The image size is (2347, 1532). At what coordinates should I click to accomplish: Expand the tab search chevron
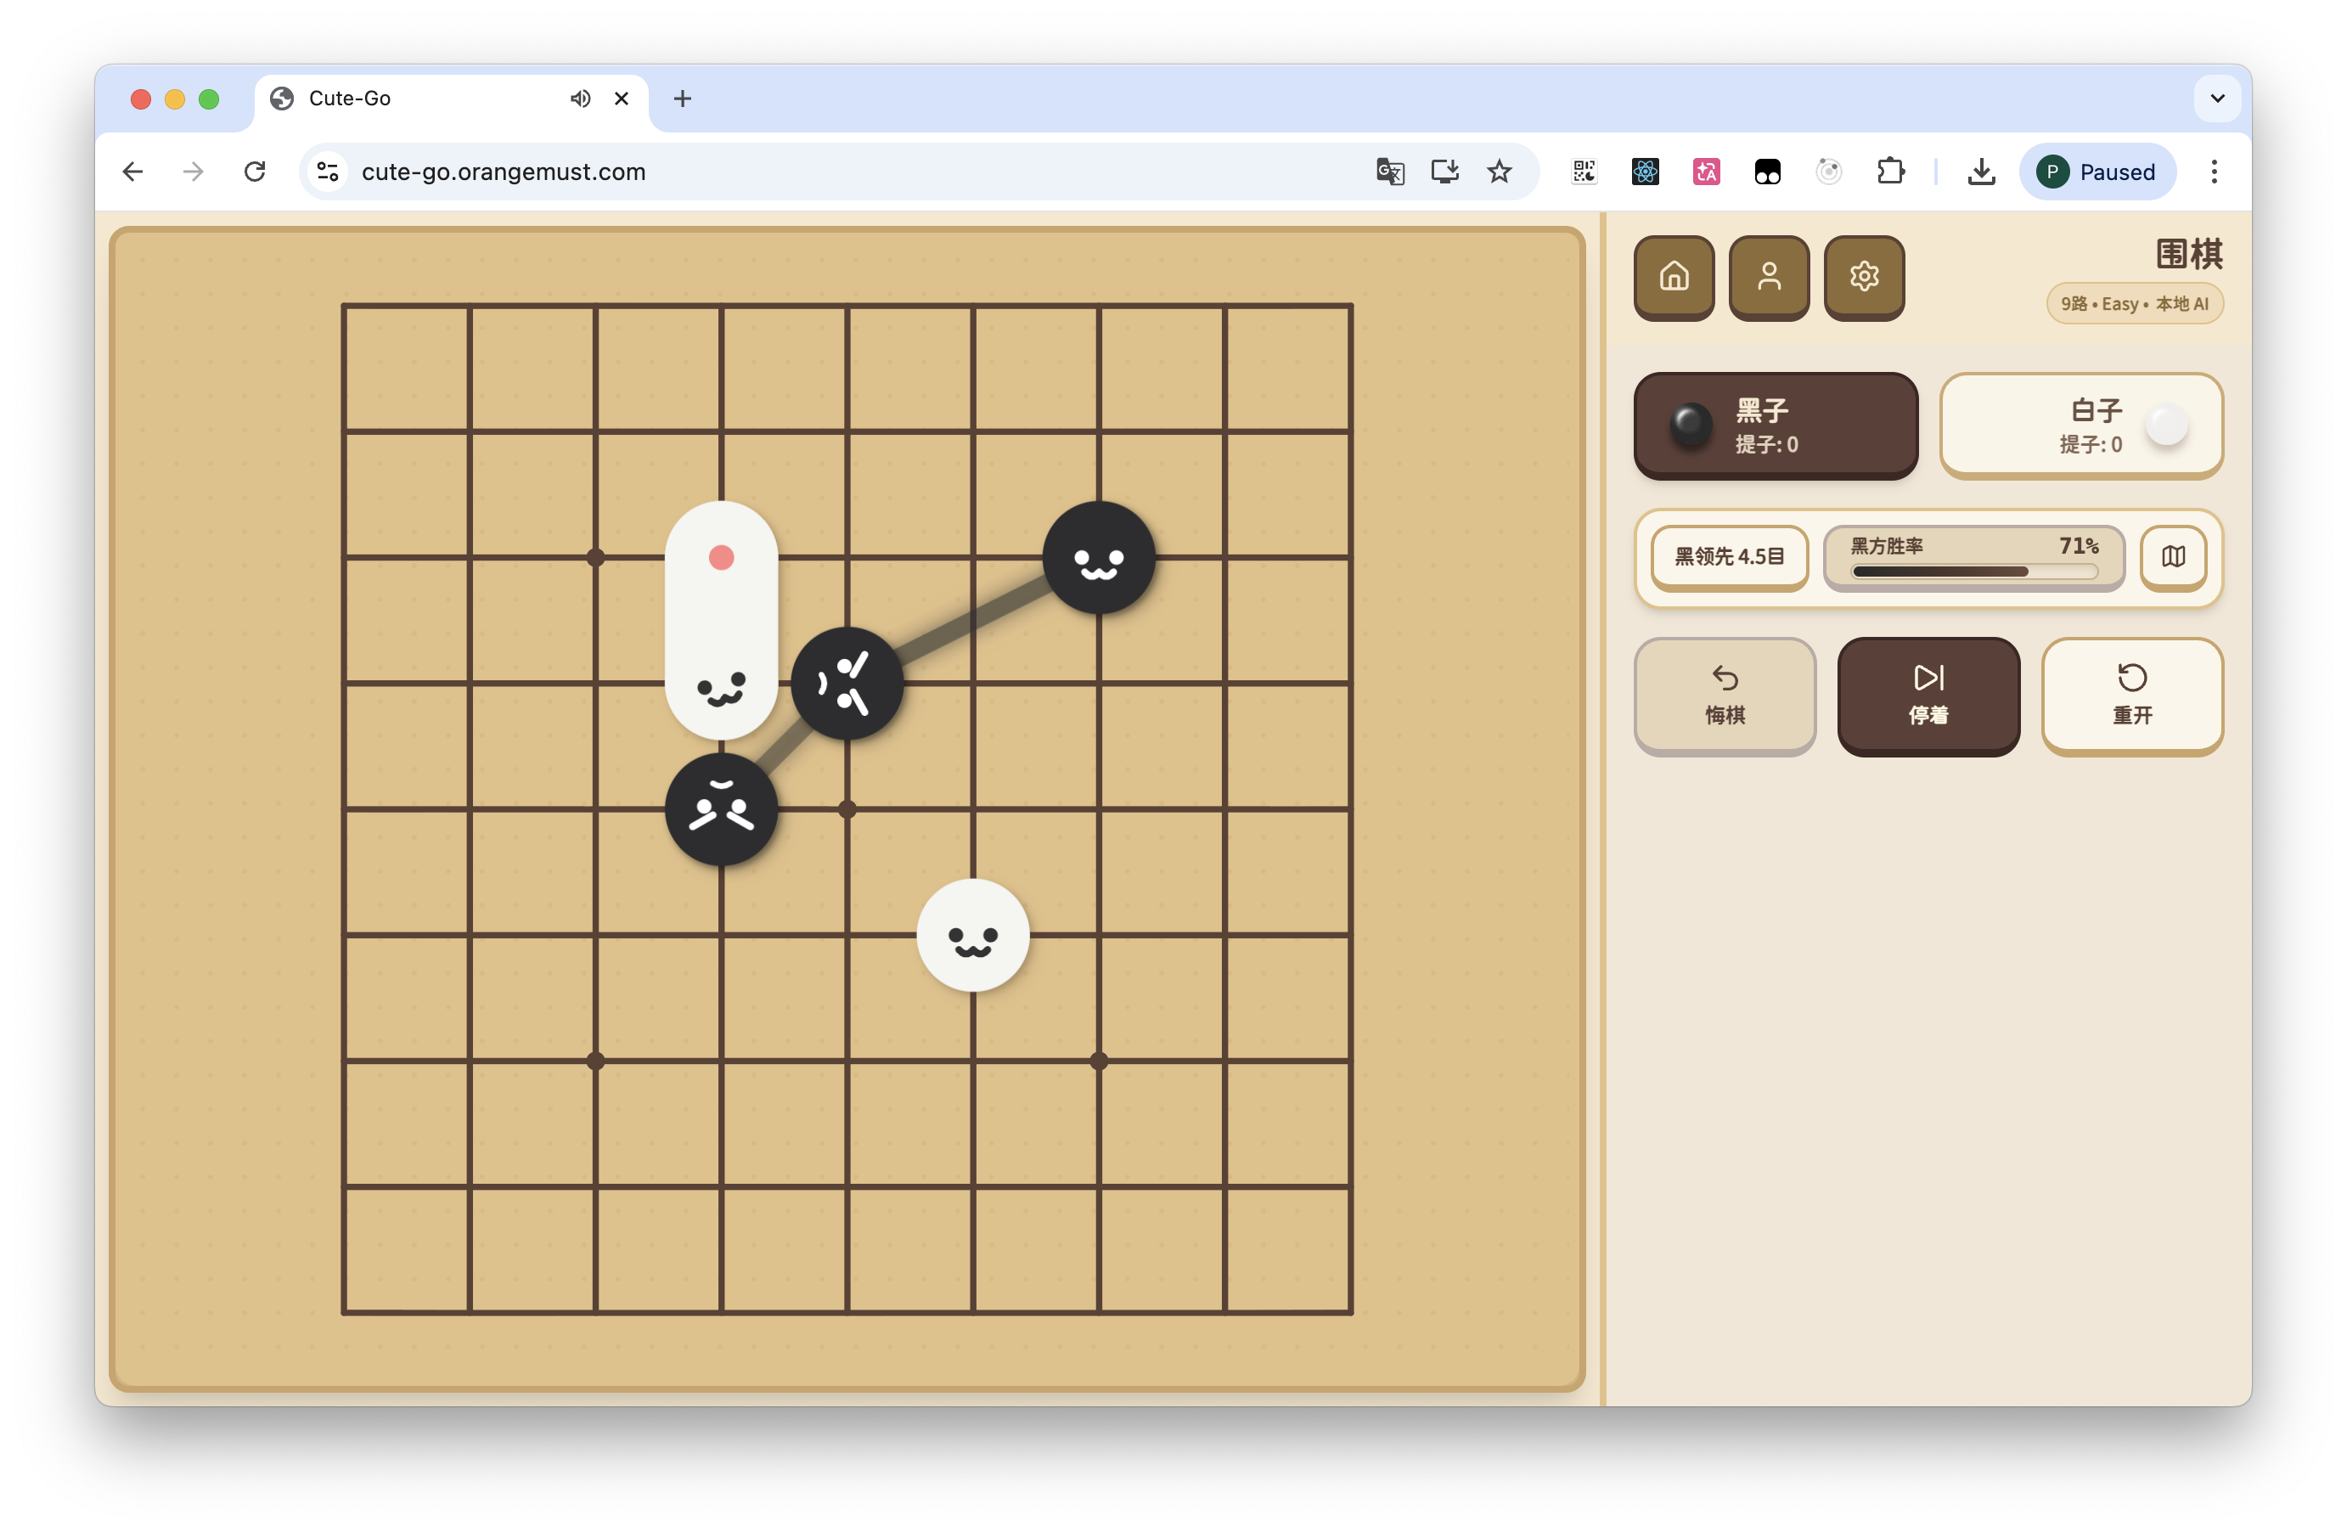[2217, 99]
